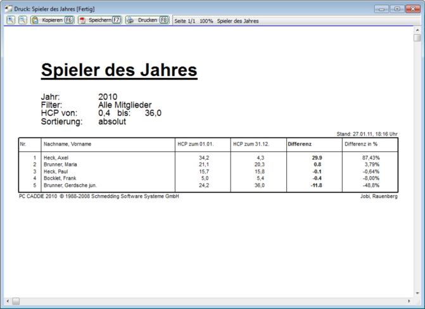Click the 'Heck, Paul' row name

pos(56,172)
